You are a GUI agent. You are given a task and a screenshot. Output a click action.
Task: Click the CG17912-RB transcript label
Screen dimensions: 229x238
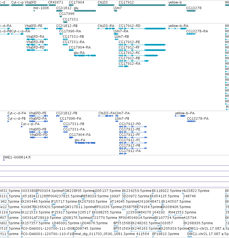[129, 58]
